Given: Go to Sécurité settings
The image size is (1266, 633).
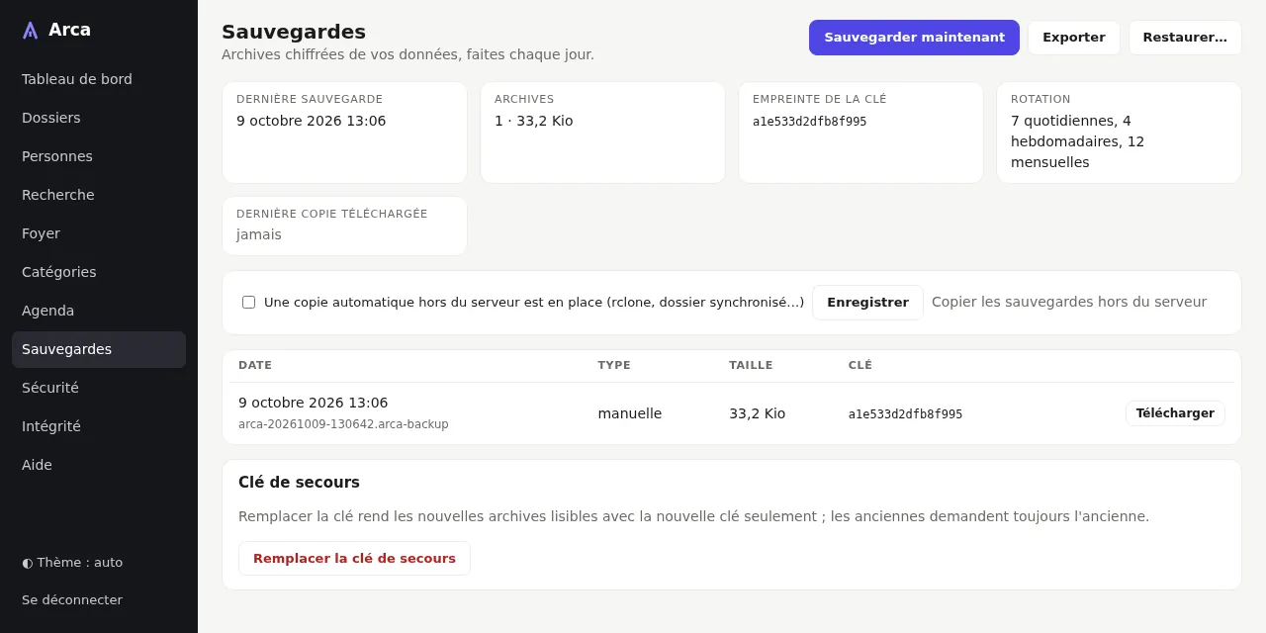Looking at the screenshot, I should (x=99, y=388).
